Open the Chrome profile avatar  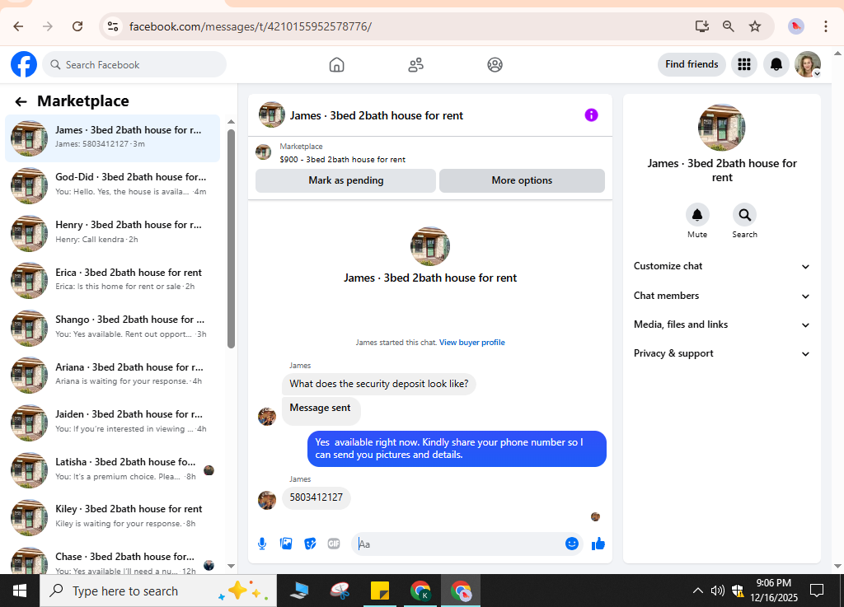(x=796, y=26)
